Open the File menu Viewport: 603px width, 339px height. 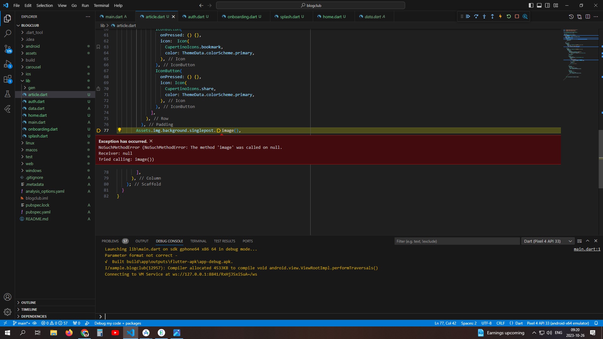click(x=16, y=5)
